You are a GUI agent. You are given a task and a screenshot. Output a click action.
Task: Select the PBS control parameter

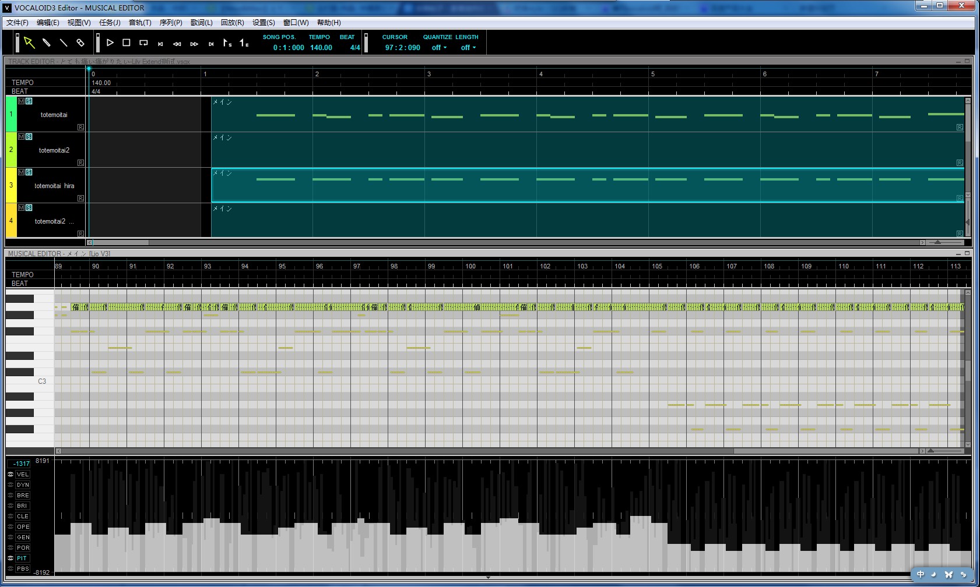[x=23, y=569]
